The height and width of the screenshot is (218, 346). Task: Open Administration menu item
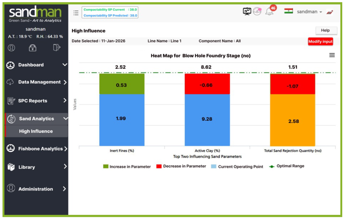click(36, 189)
